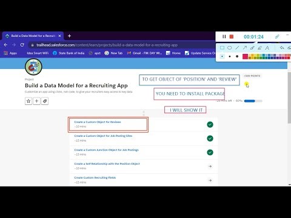This screenshot has height=218, width=291.
Task: Favorite the project with the star icon
Action: click(28, 101)
